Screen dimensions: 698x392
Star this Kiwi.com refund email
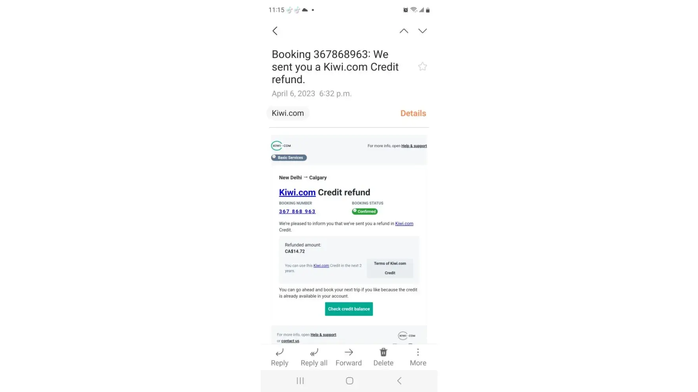(422, 67)
